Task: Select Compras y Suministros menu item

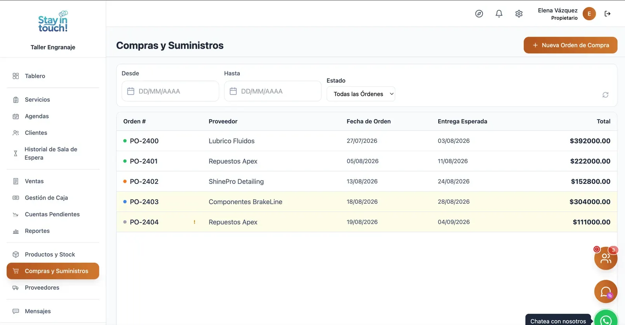Action: coord(53,271)
